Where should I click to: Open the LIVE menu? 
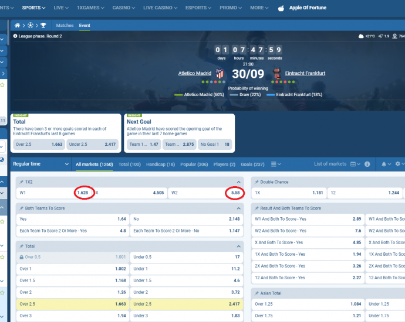click(61, 8)
